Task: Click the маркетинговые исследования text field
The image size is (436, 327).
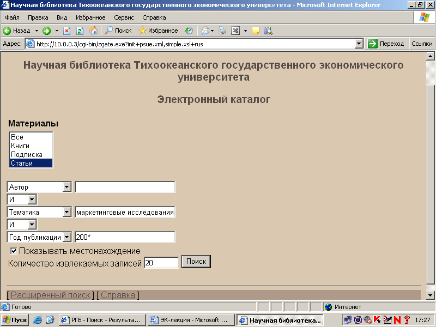Action: click(125, 212)
